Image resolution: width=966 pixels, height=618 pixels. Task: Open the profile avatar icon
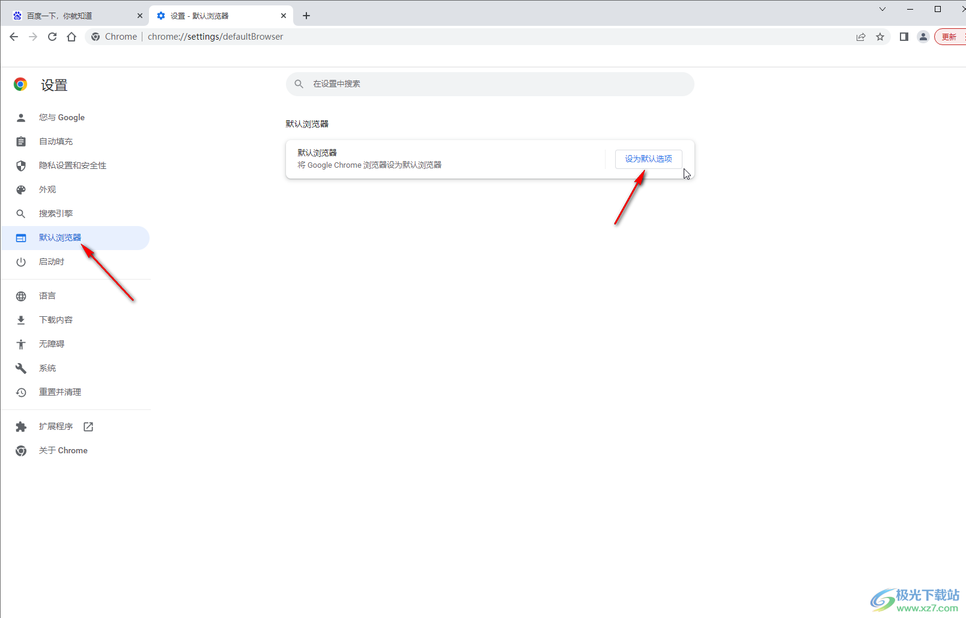click(x=923, y=37)
